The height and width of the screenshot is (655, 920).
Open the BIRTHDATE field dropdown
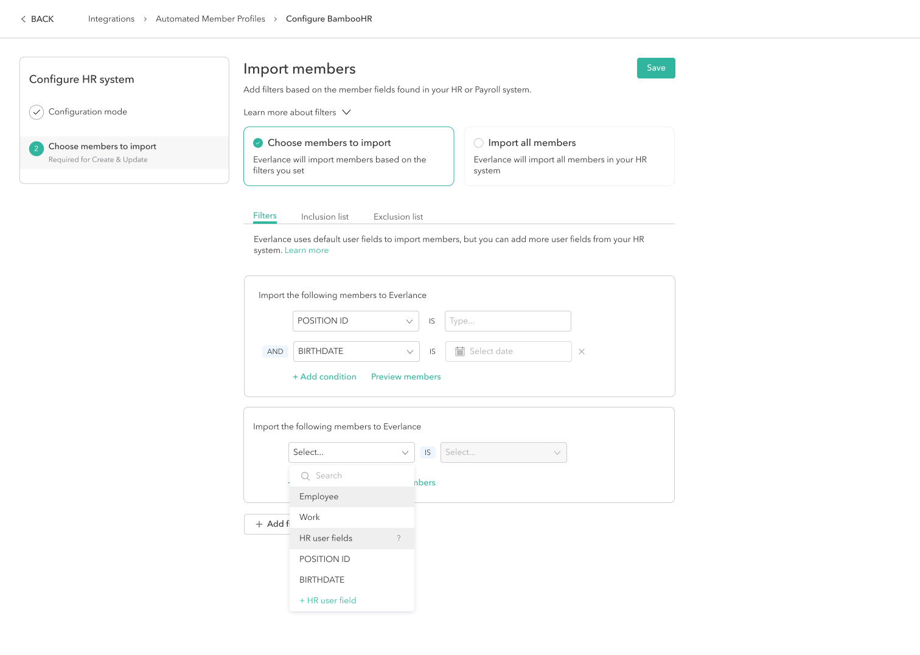click(357, 352)
